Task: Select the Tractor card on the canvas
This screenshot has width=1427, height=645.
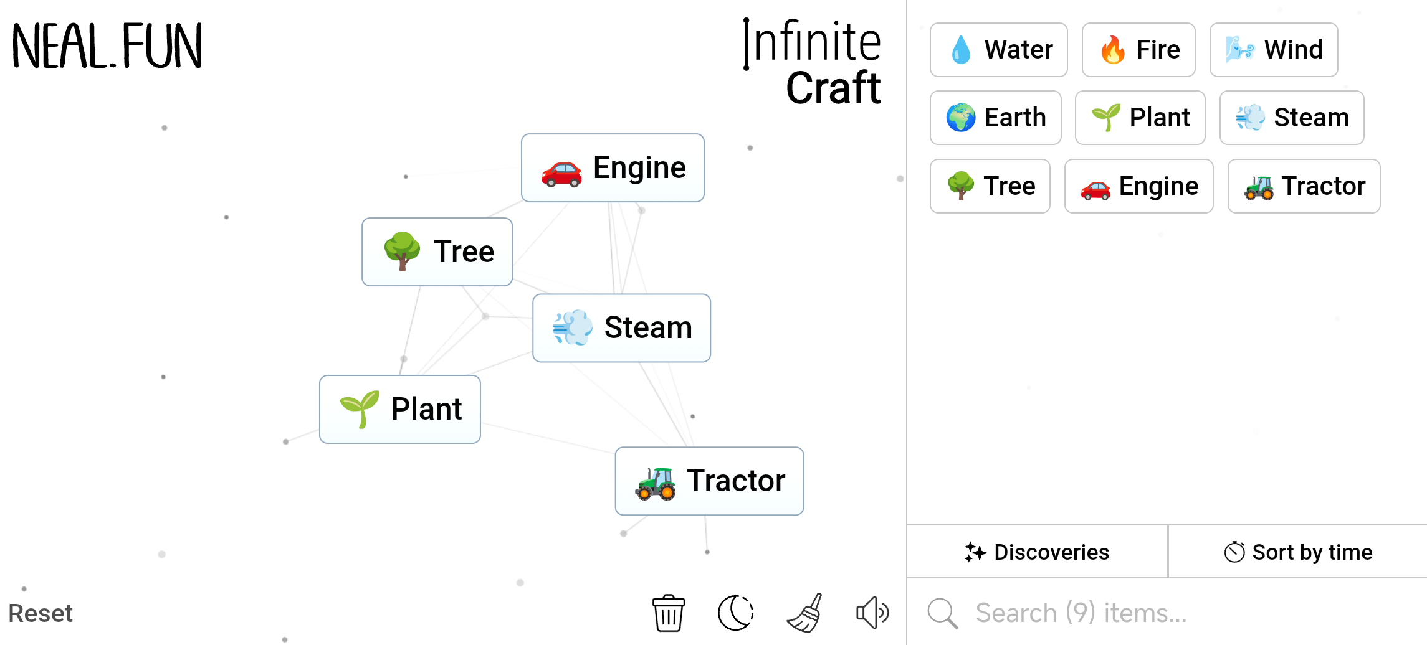Action: click(709, 481)
